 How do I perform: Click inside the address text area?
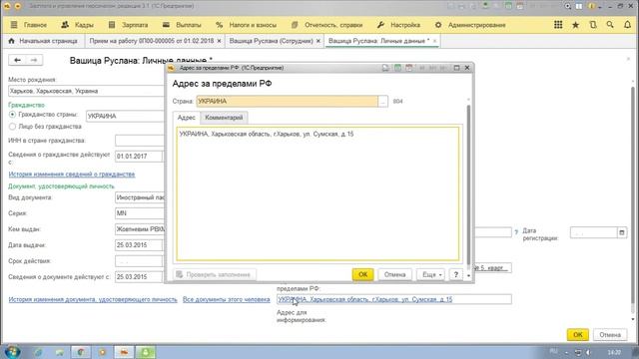coord(318,193)
